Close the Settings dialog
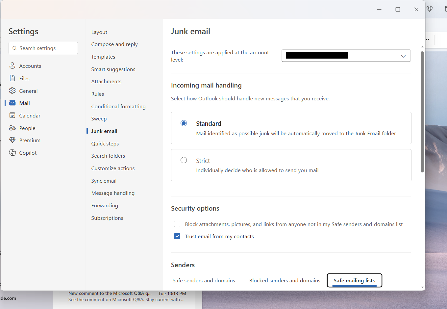 [x=416, y=10]
